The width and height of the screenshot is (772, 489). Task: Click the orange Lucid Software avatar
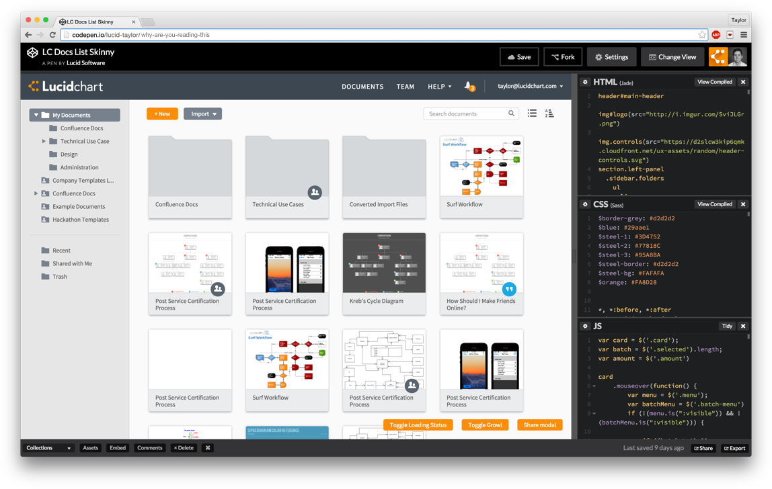[x=718, y=56]
